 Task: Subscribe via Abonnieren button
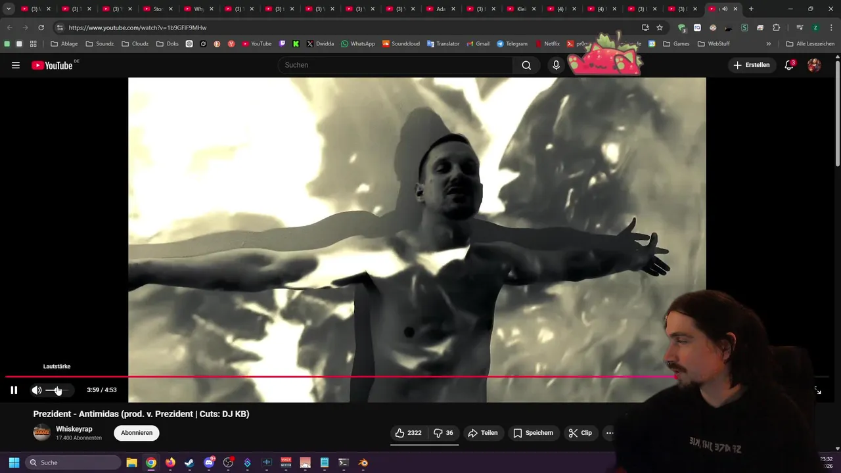click(x=137, y=433)
